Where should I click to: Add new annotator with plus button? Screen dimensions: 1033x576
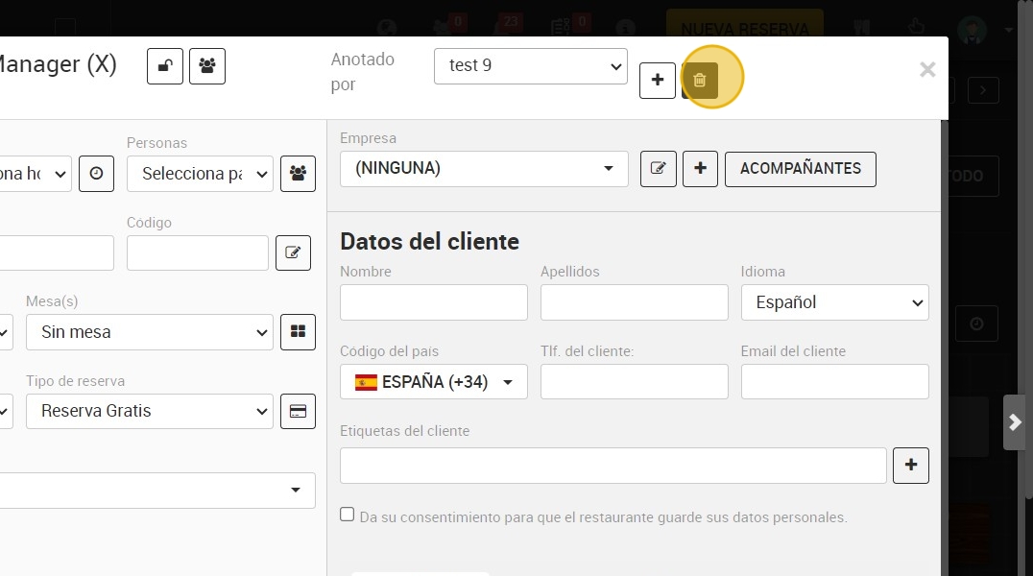(x=658, y=81)
